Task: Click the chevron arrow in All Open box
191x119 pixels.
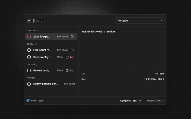Action: [161, 21]
